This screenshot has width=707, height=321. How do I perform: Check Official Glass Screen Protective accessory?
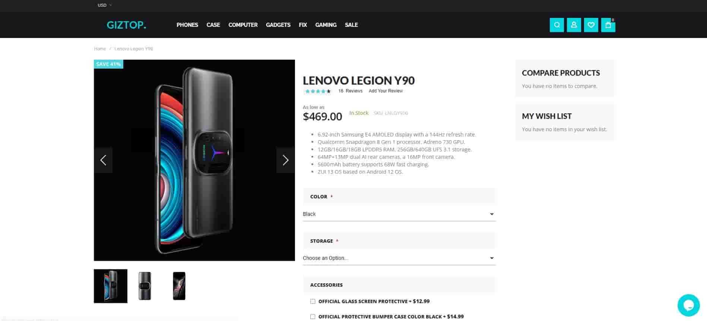[x=313, y=301]
